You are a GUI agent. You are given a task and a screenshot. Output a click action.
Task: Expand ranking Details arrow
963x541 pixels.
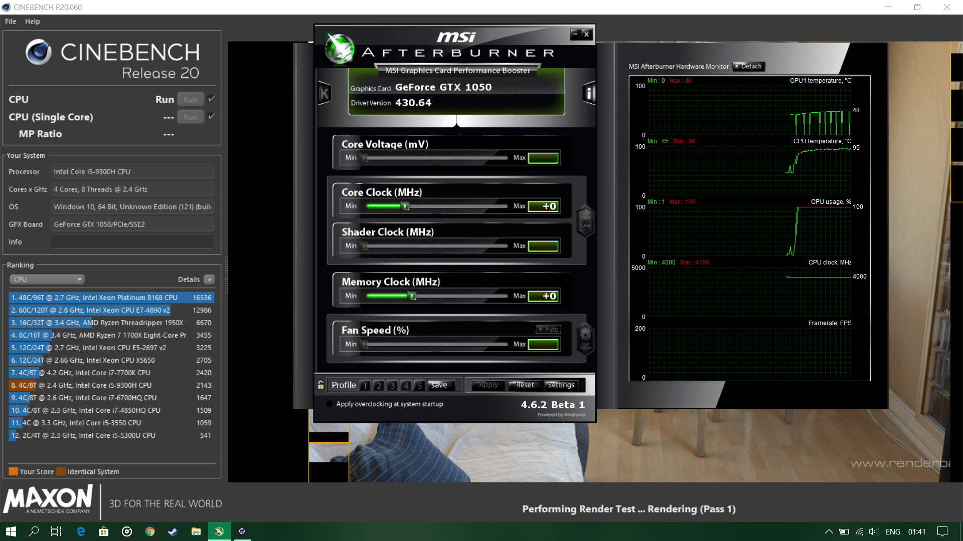[x=210, y=280]
